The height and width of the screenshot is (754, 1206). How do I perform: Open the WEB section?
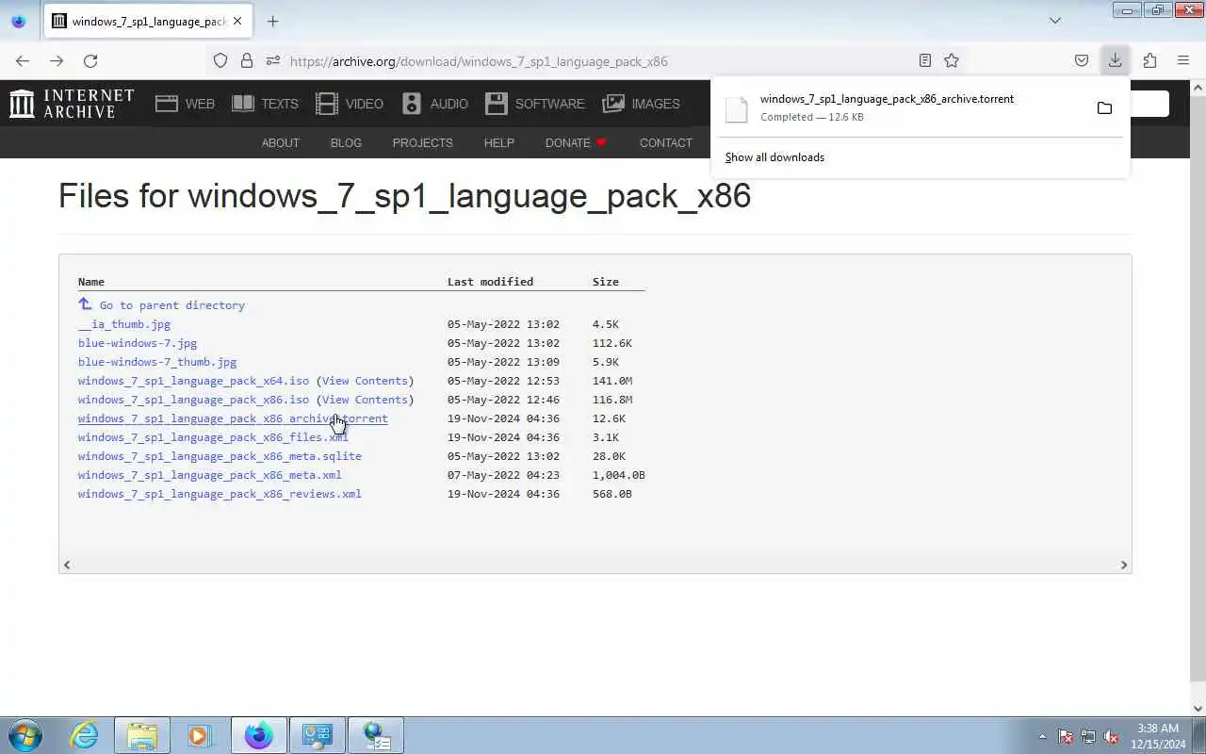point(186,104)
